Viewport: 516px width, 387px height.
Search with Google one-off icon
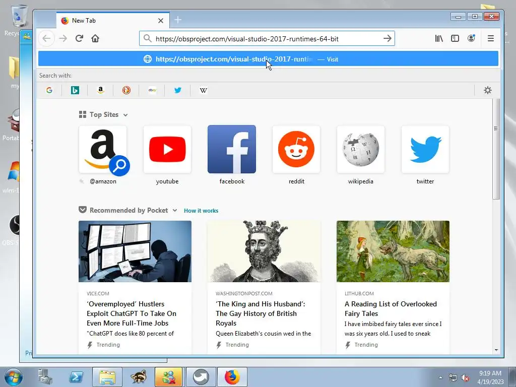tap(49, 90)
